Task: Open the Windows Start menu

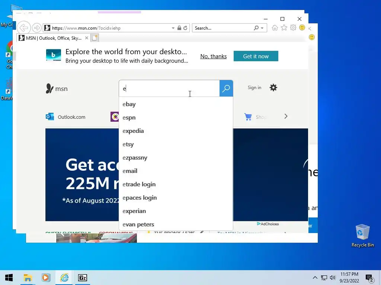Action: (9, 278)
